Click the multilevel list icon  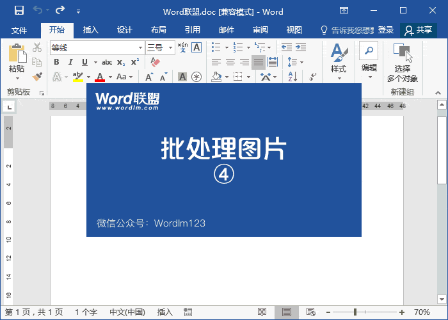click(260, 47)
